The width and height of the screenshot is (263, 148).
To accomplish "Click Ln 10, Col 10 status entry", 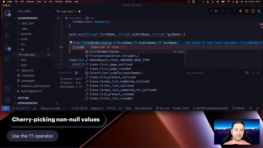I will pos(79,108).
